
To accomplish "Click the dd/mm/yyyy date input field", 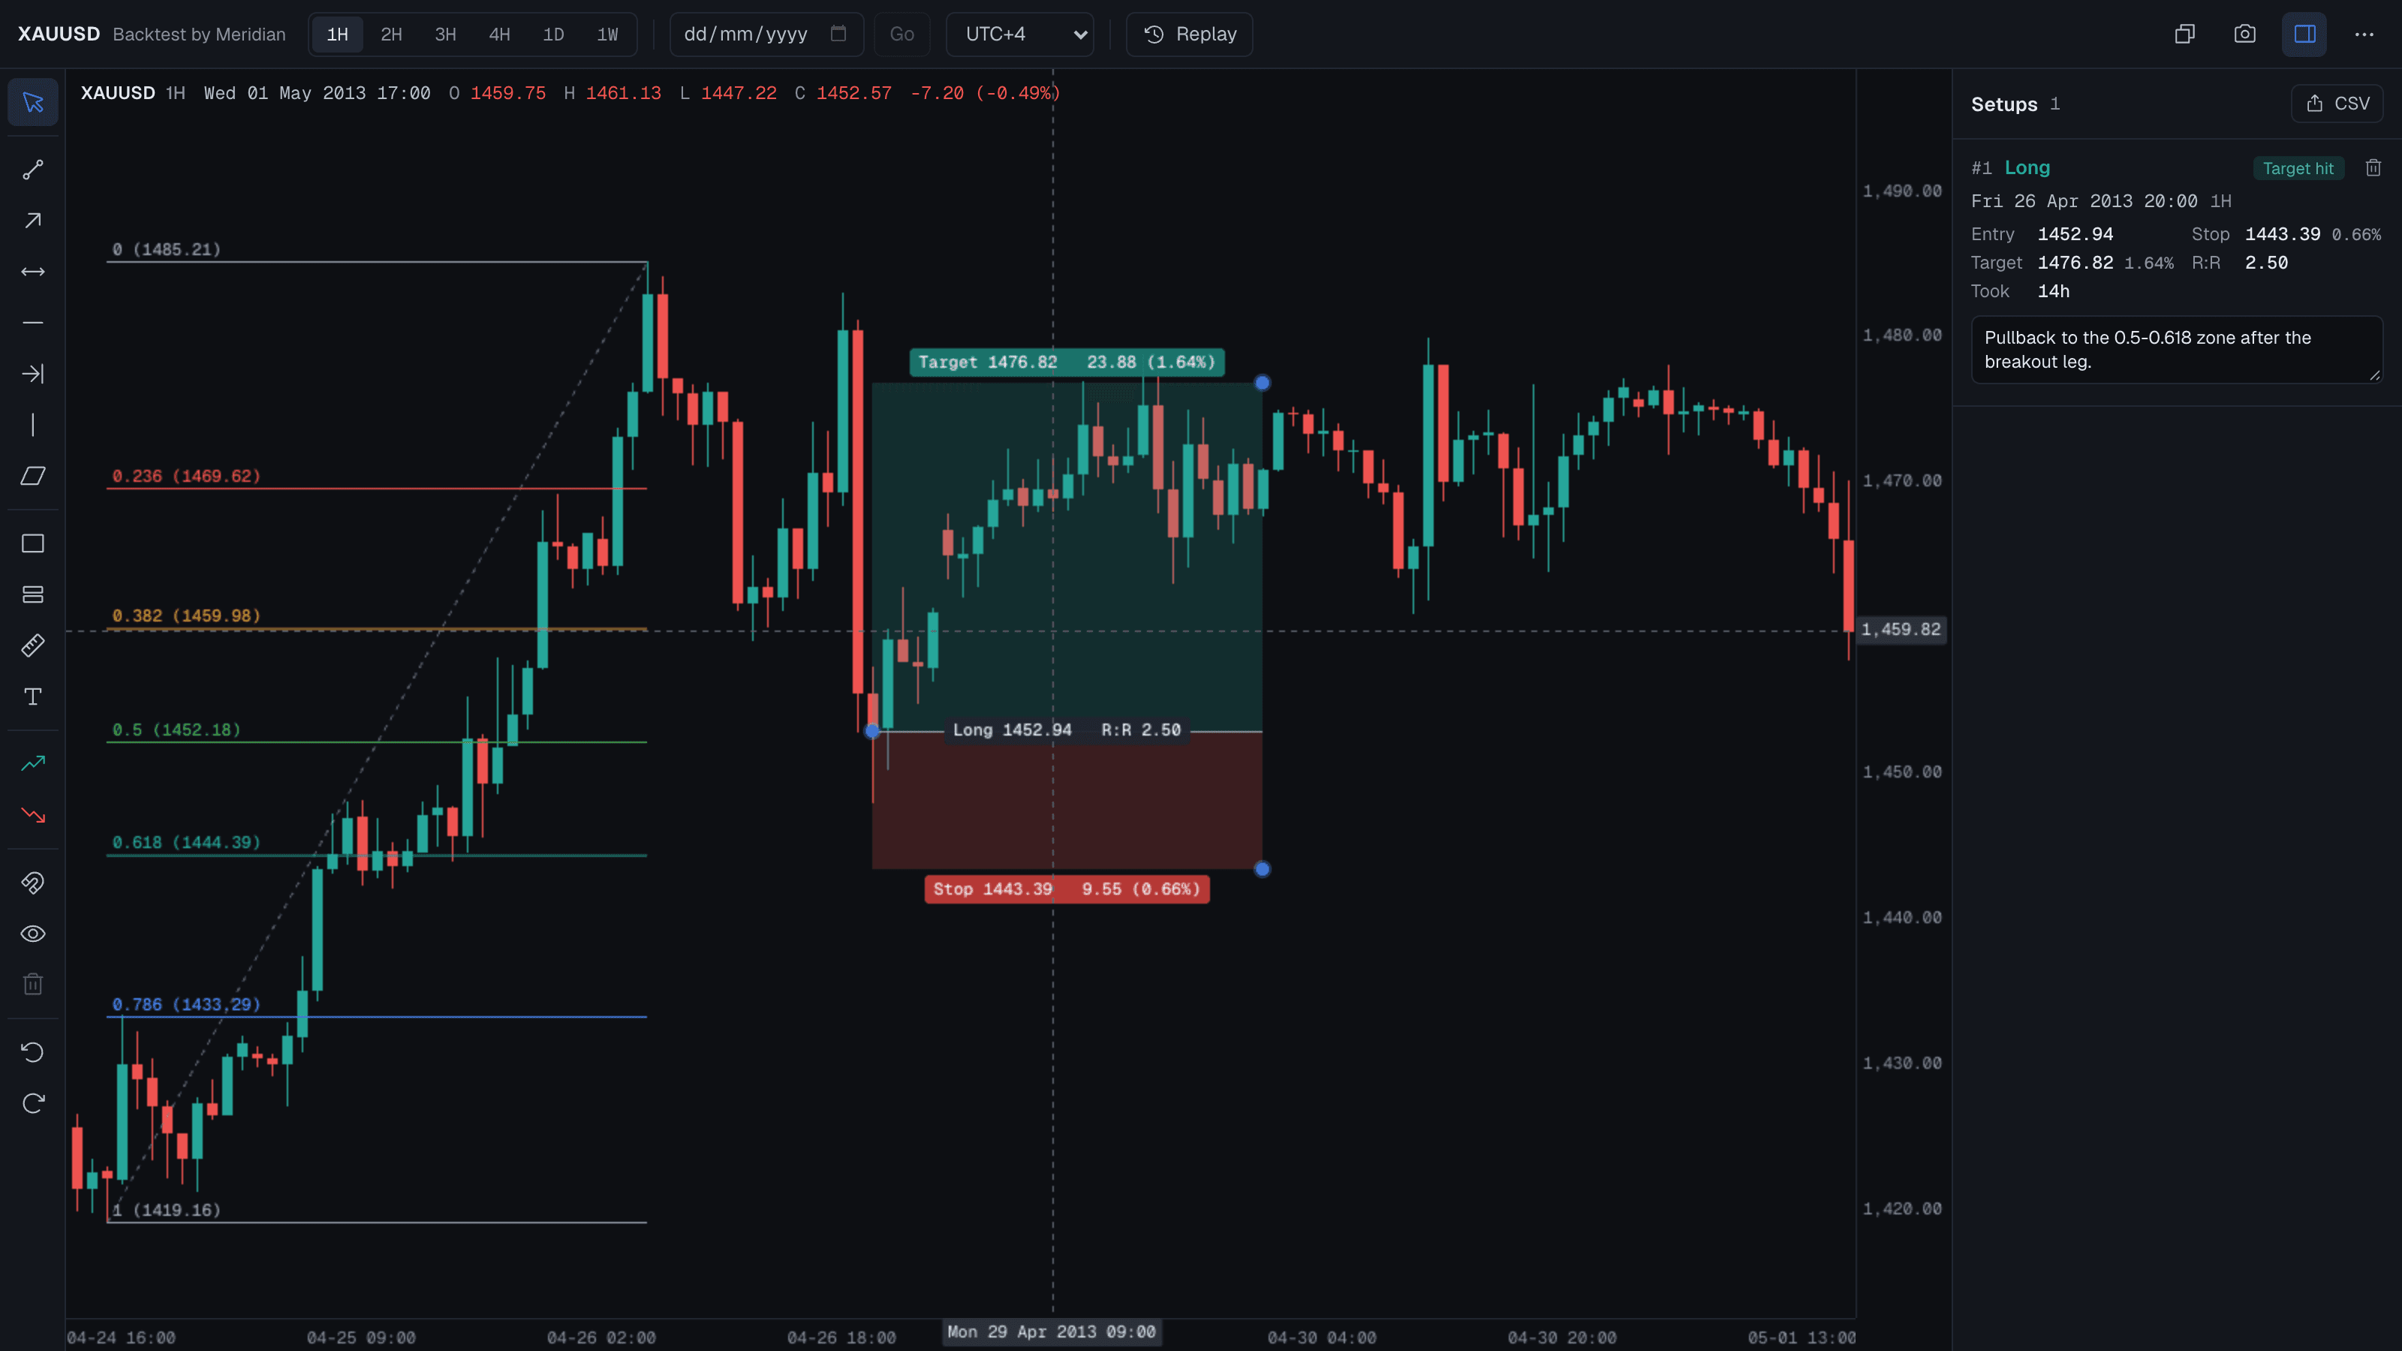I will (766, 35).
